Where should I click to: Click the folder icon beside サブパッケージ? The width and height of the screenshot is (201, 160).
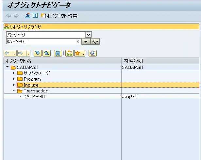click(20, 73)
